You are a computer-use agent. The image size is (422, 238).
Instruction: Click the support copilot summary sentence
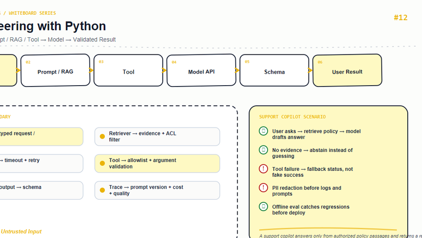pyautogui.click(x=341, y=236)
